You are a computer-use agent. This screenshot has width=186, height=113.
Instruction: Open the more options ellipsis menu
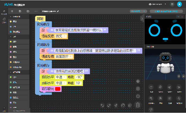(x=36, y=11)
